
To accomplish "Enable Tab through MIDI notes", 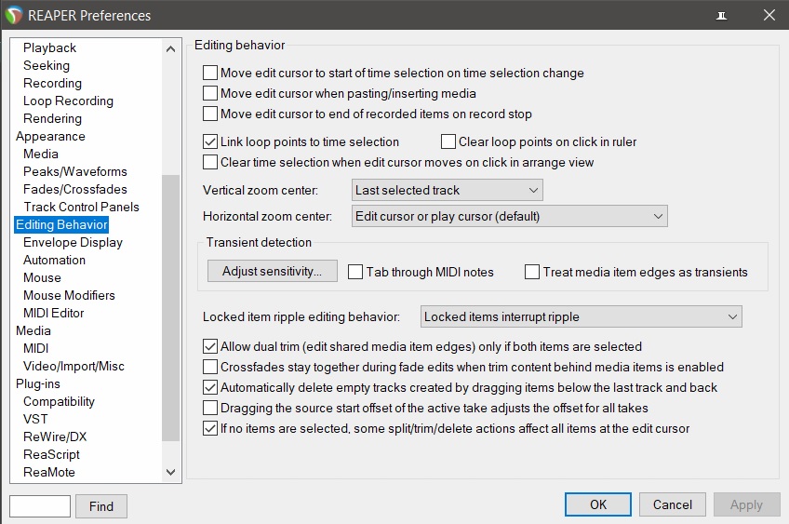I will pos(355,272).
